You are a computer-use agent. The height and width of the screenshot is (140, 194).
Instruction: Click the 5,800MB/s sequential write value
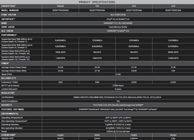61,46
